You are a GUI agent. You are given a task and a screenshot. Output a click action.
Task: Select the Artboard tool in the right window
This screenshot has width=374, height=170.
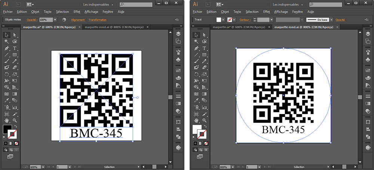(196, 114)
